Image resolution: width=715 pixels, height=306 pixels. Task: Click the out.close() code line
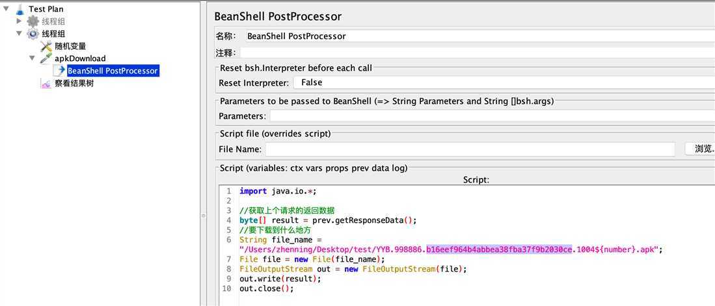click(267, 288)
